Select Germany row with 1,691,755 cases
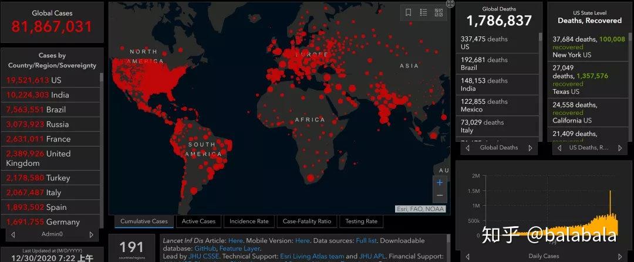Screen dimensions: 634x262 pos(50,222)
